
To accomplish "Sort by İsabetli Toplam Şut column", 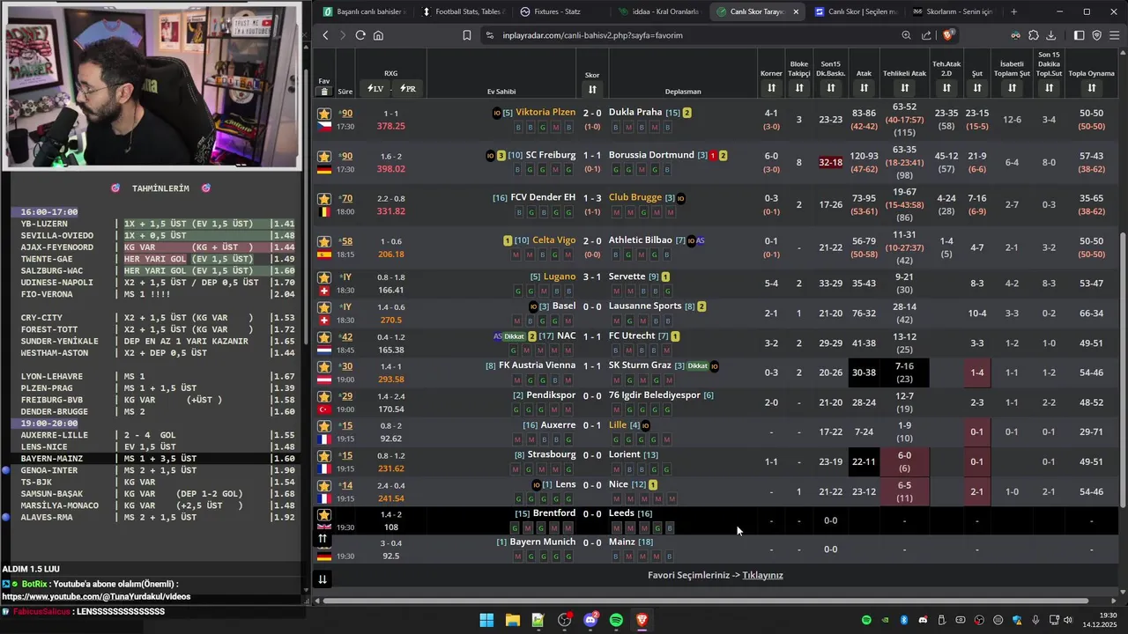I will tap(1012, 88).
